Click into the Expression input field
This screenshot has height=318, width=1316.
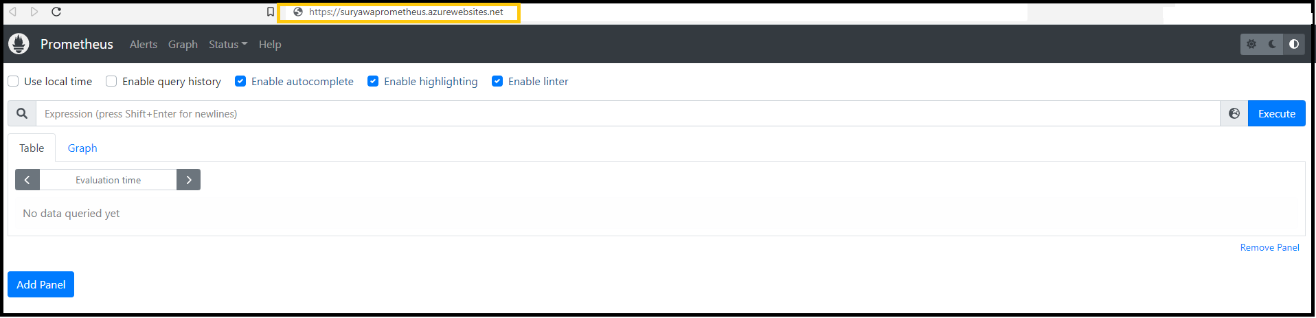tap(628, 113)
